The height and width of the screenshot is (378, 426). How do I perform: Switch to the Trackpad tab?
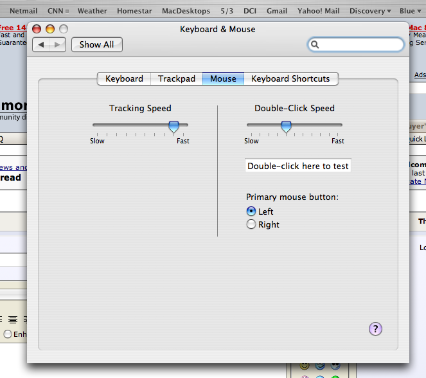click(x=177, y=79)
